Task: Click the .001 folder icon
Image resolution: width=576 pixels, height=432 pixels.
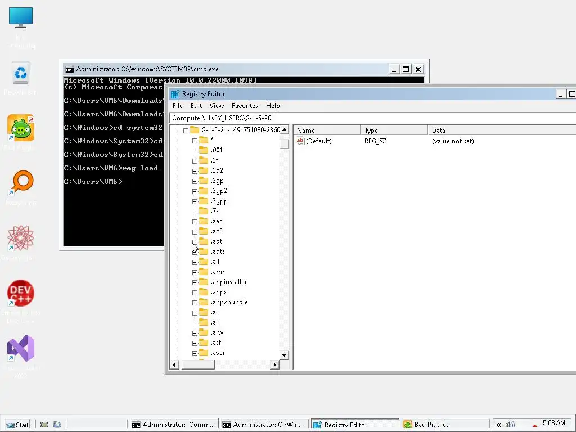Action: tap(204, 150)
